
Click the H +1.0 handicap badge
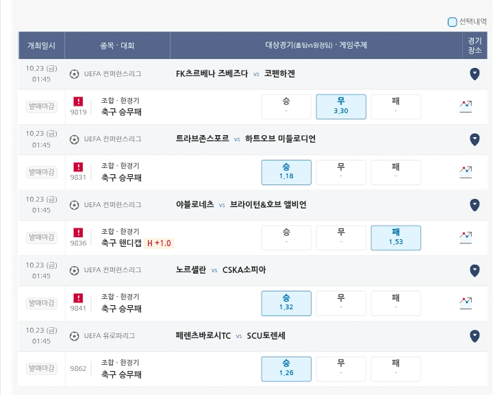point(159,243)
